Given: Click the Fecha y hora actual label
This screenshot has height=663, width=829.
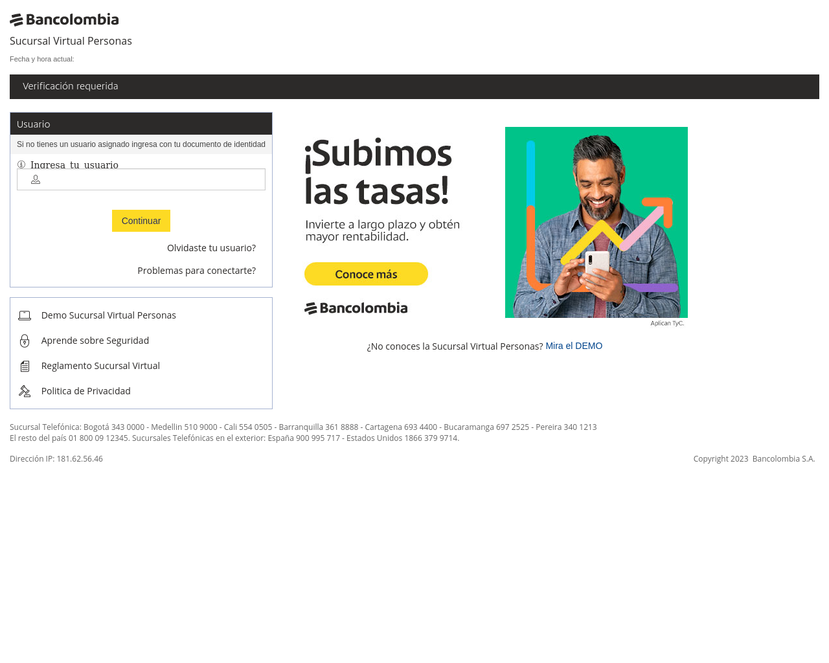Looking at the screenshot, I should tap(42, 59).
